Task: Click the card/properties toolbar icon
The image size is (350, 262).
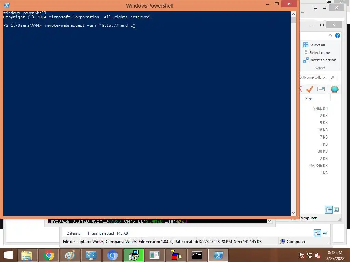Action: tap(321, 89)
